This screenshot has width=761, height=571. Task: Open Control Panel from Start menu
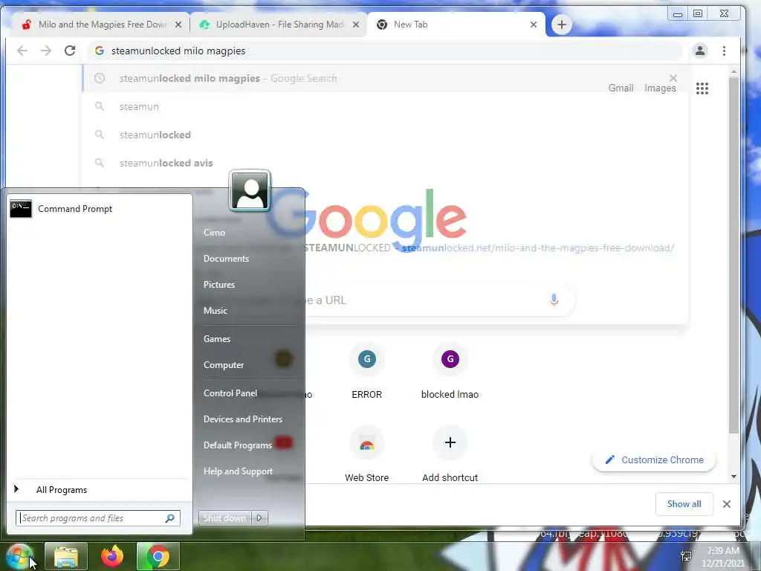pos(230,393)
